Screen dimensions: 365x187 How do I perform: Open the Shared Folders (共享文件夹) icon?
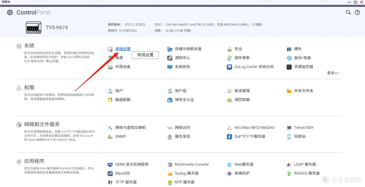[x=289, y=91]
